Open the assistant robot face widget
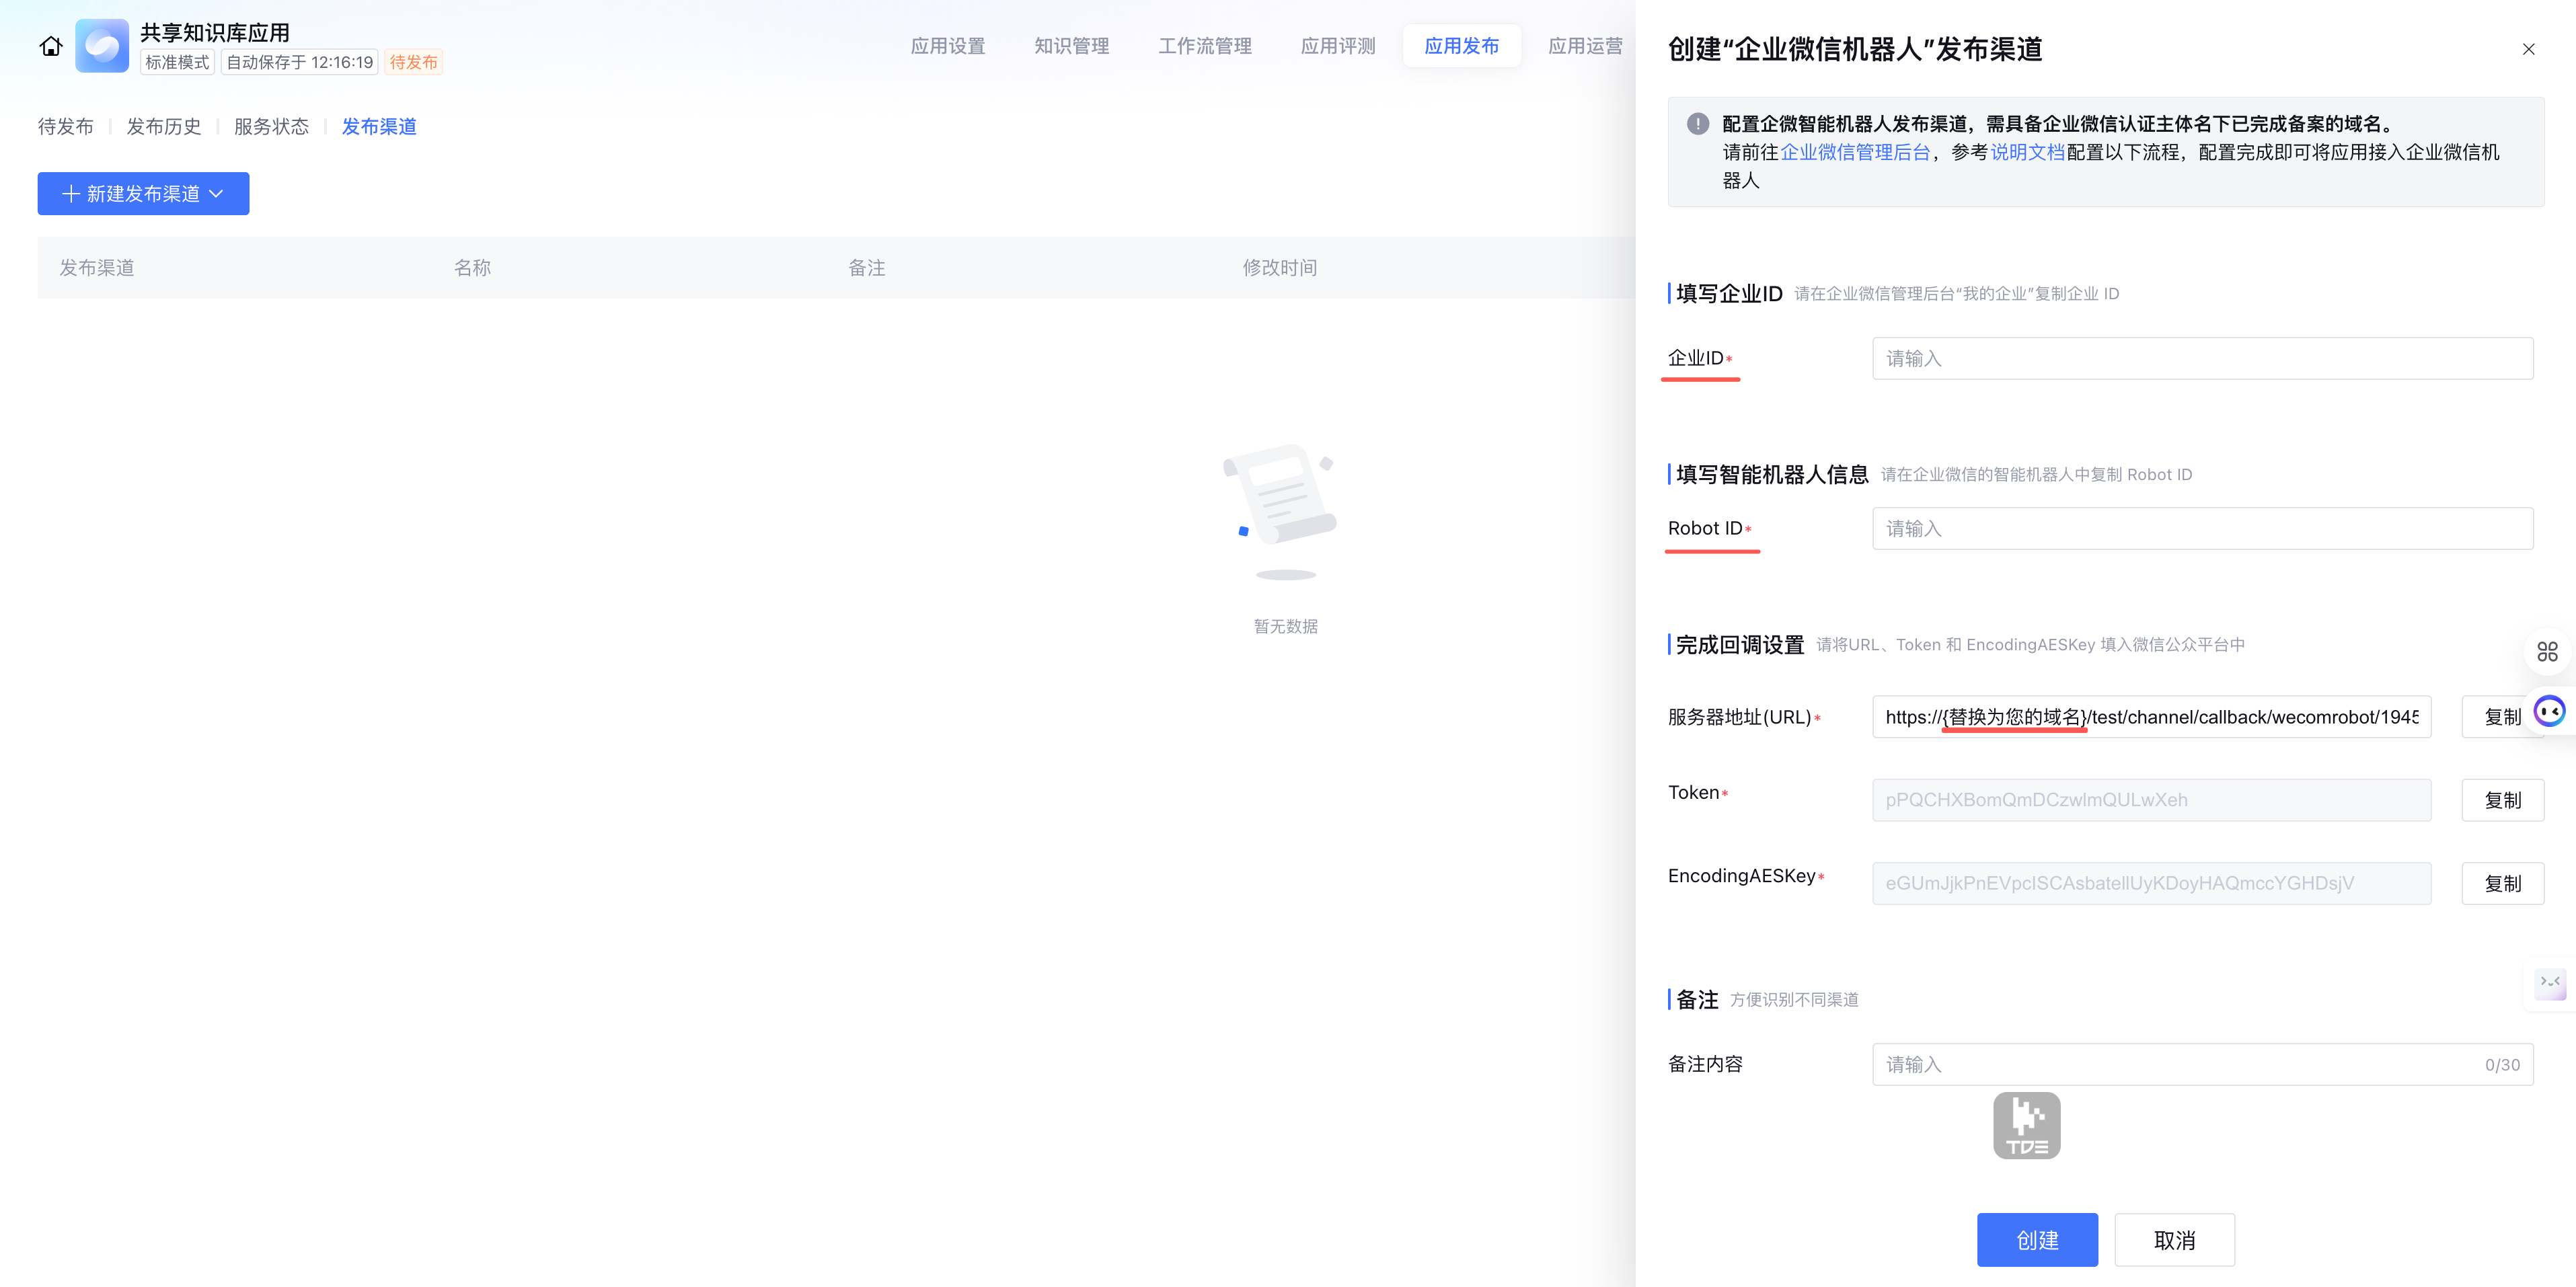 (2549, 711)
